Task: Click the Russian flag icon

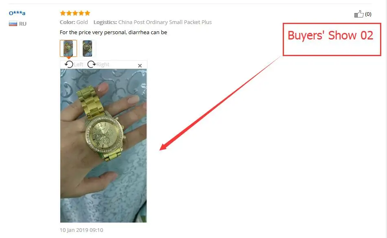Action: 13,24
